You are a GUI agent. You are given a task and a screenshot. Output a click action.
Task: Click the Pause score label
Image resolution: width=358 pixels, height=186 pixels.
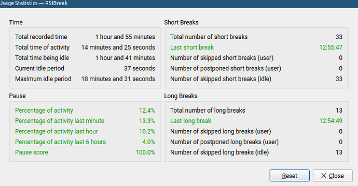(x=32, y=152)
